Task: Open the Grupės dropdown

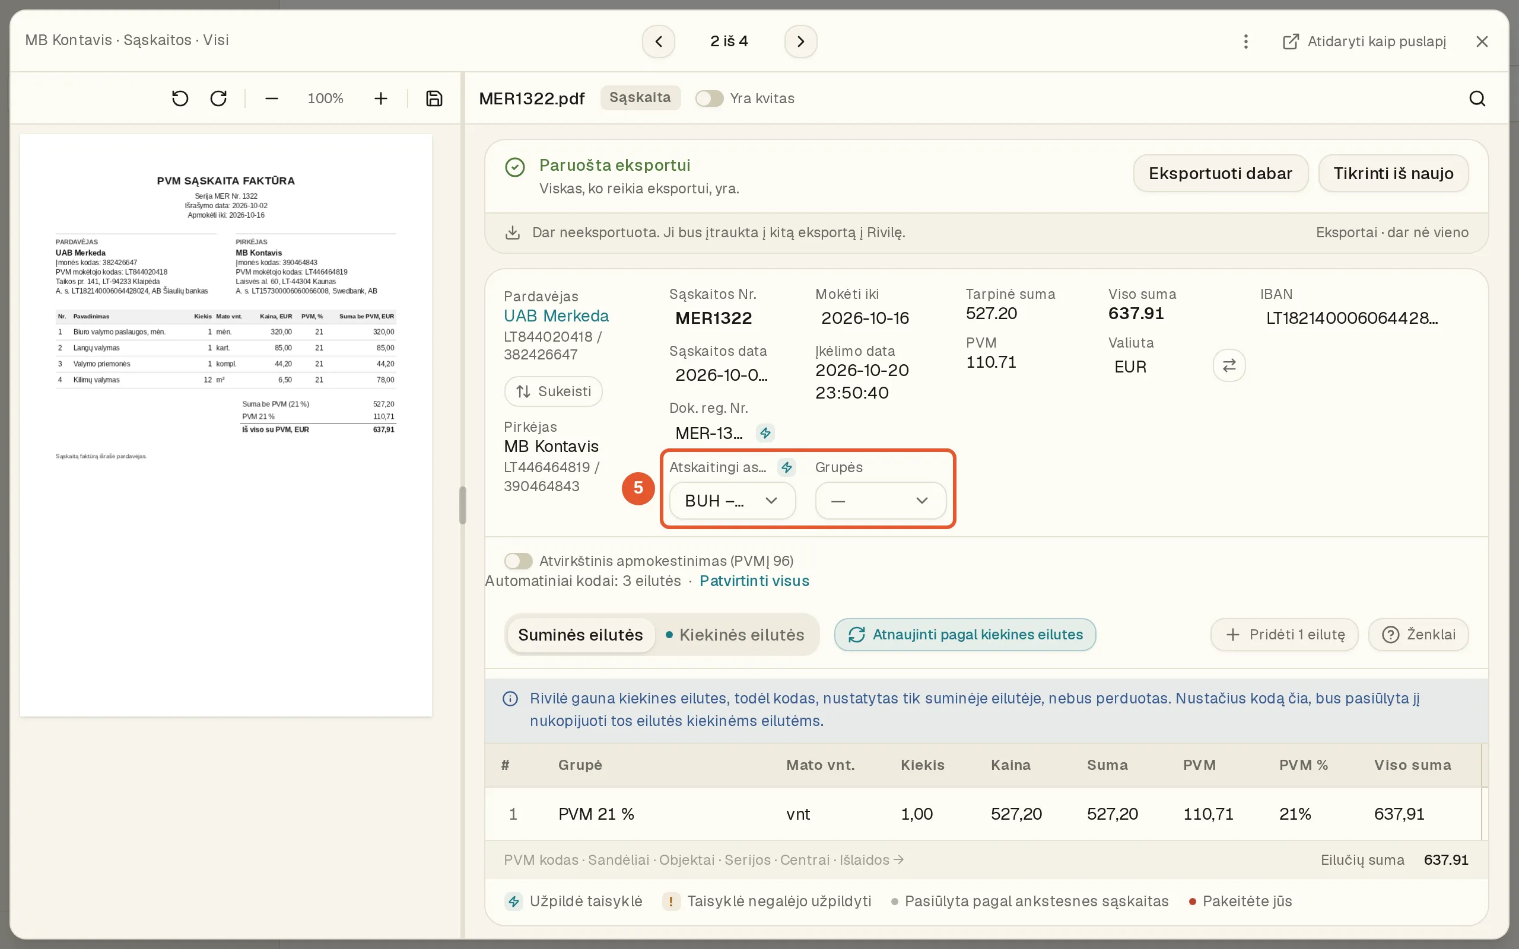Action: (x=880, y=501)
